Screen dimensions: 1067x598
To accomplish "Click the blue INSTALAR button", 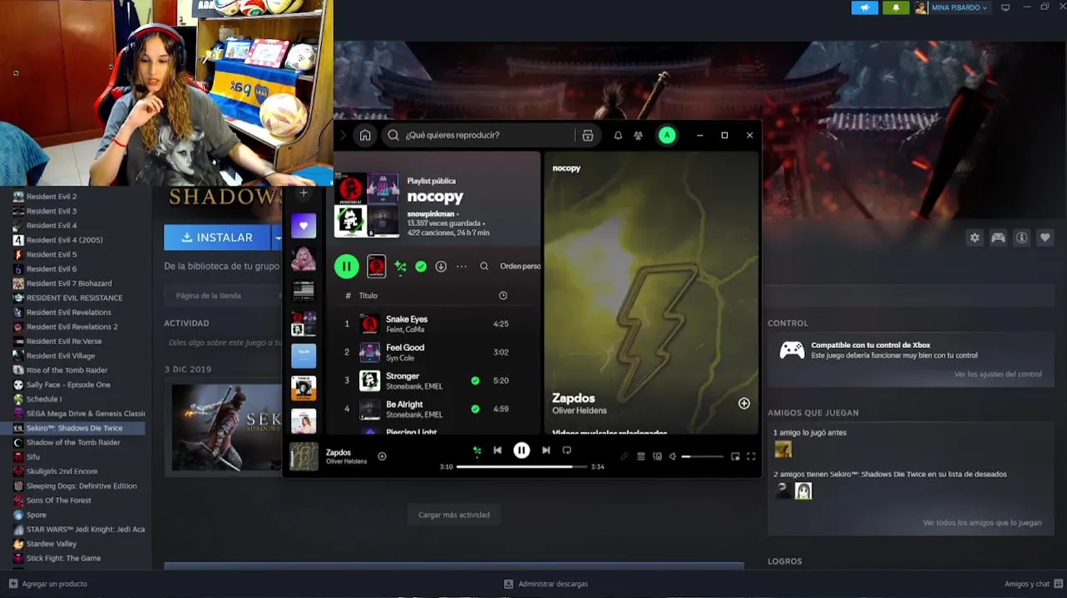I will 217,238.
